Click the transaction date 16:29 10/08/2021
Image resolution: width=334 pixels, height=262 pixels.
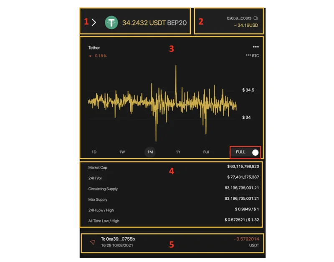point(117,246)
